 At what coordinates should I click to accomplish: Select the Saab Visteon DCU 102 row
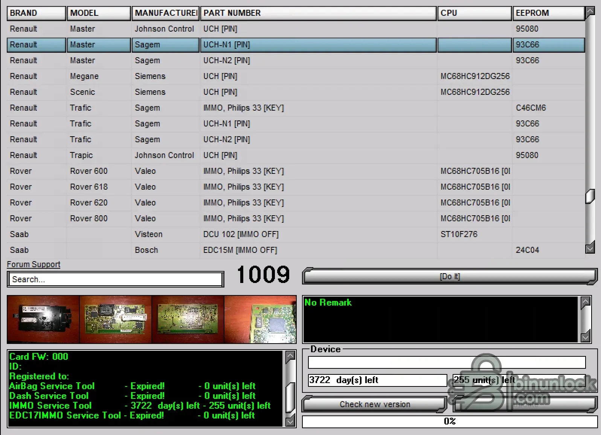296,234
